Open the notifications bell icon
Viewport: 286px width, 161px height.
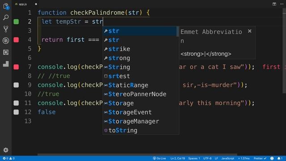280,158
